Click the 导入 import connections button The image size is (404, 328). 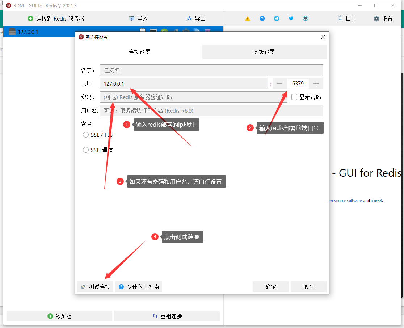click(138, 18)
